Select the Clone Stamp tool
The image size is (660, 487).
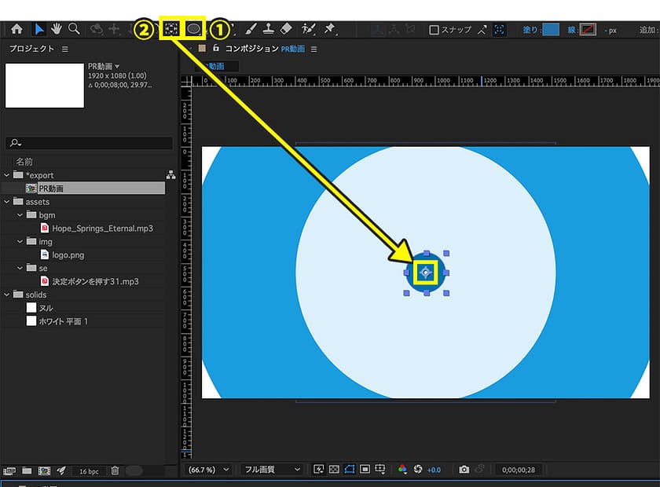tap(268, 29)
